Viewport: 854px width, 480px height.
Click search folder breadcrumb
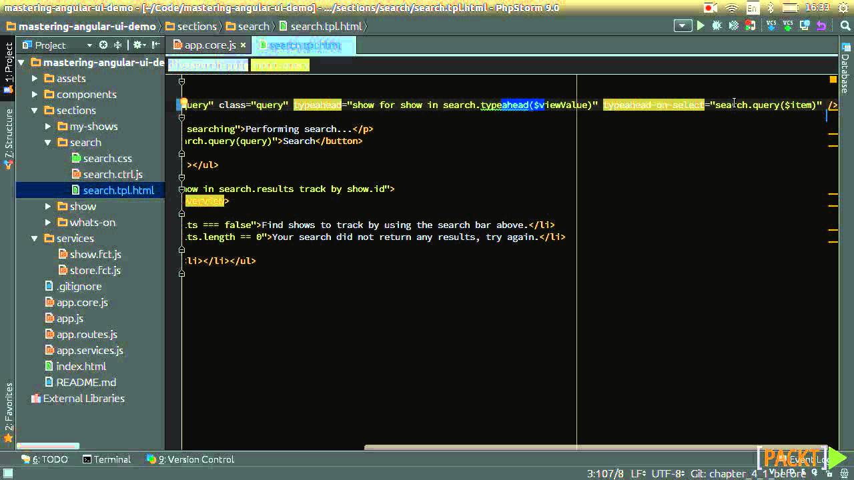coord(248,26)
